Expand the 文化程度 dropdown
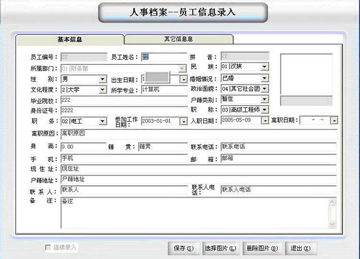360x259 pixels. point(103,90)
